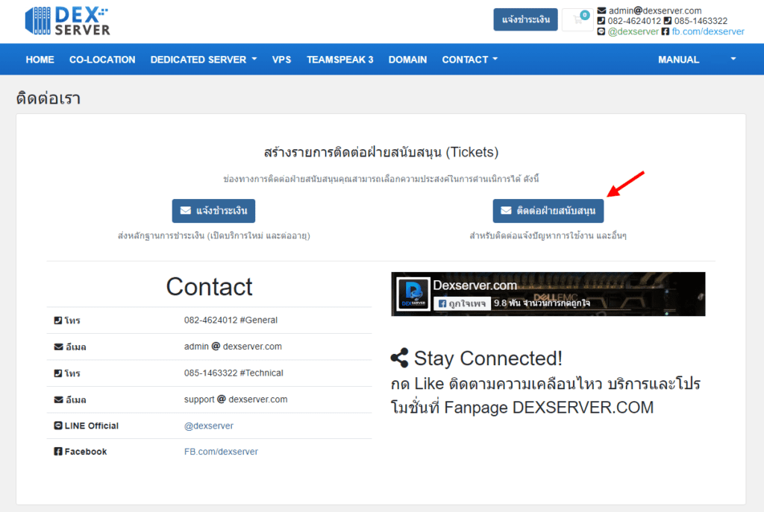The width and height of the screenshot is (764, 512).
Task: Click phone icon beside 085-1463322 in header
Action: [668, 21]
